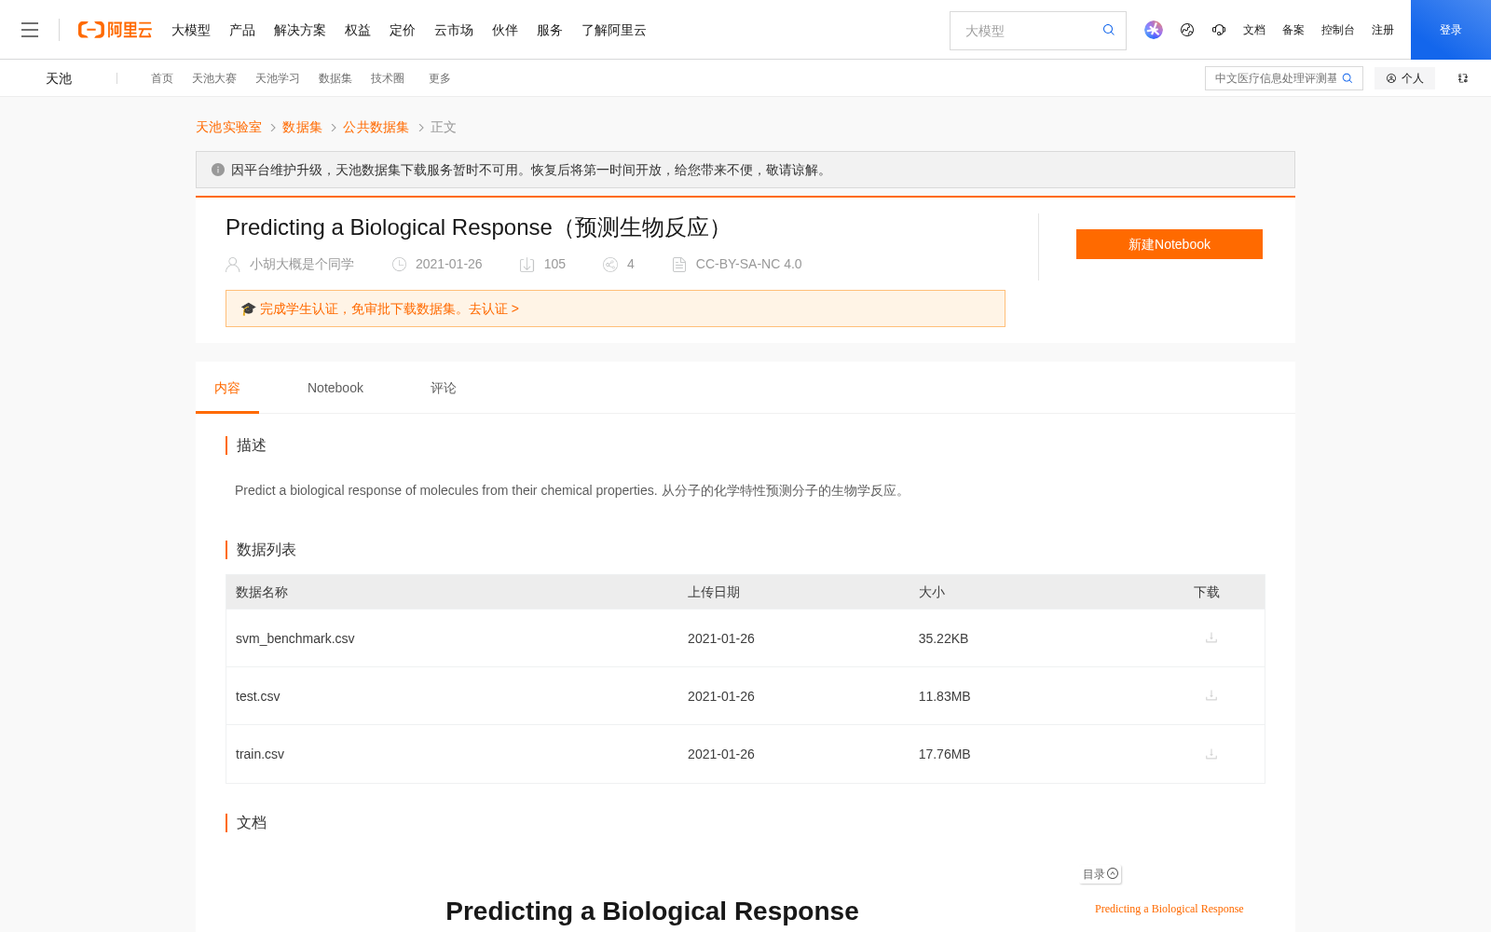The image size is (1491, 932).
Task: Download train.csv via its download icon
Action: (x=1211, y=754)
